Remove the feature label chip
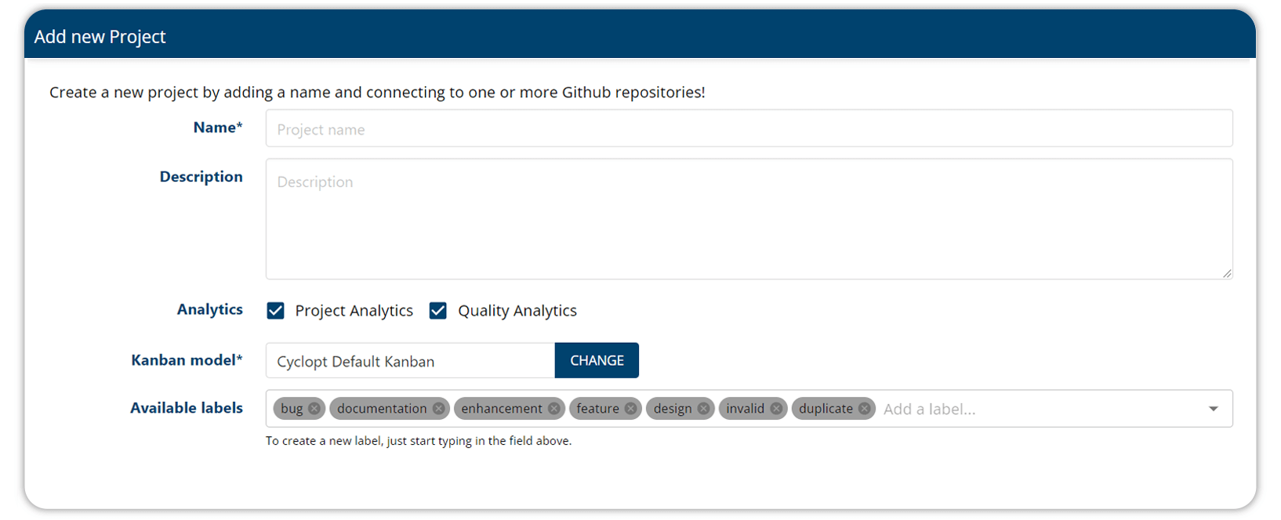 coord(631,409)
